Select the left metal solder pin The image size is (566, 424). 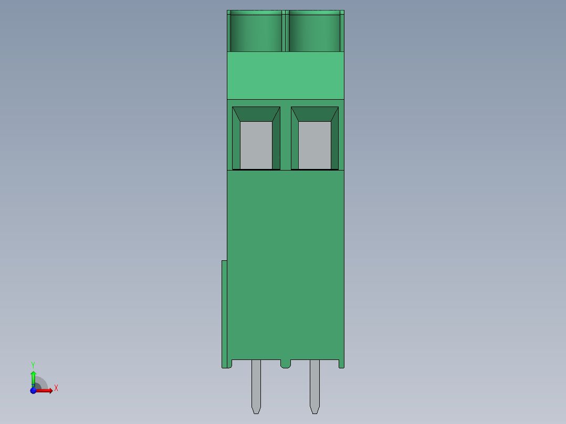pyautogui.click(x=256, y=386)
